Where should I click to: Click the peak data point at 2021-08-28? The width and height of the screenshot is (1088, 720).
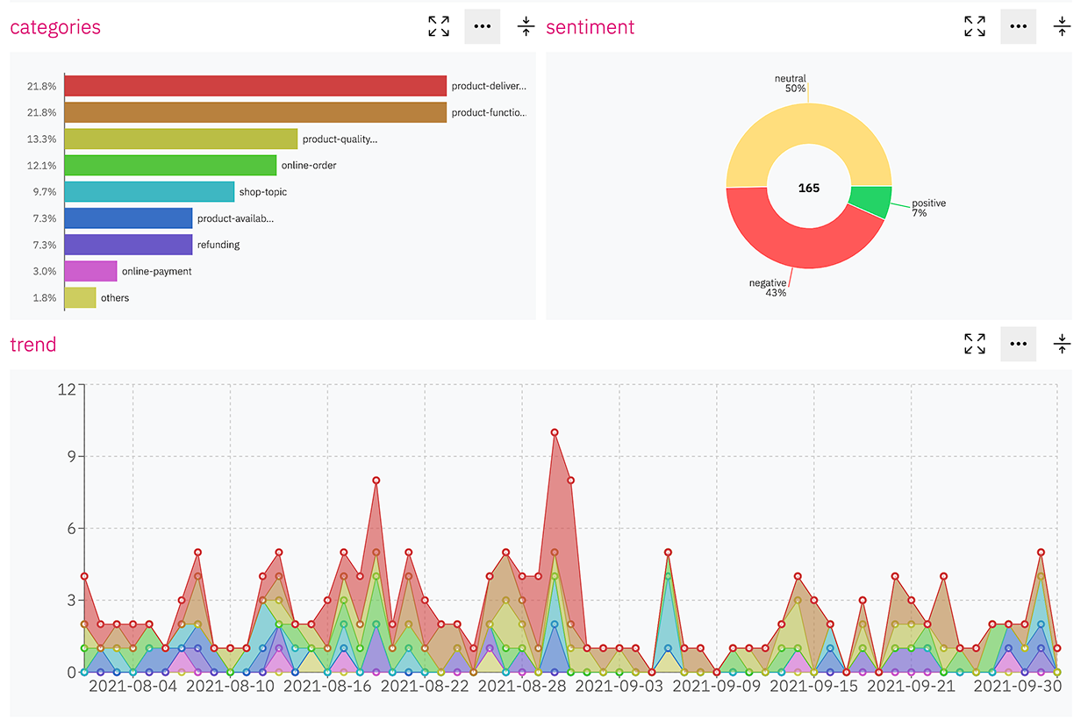pyautogui.click(x=553, y=431)
